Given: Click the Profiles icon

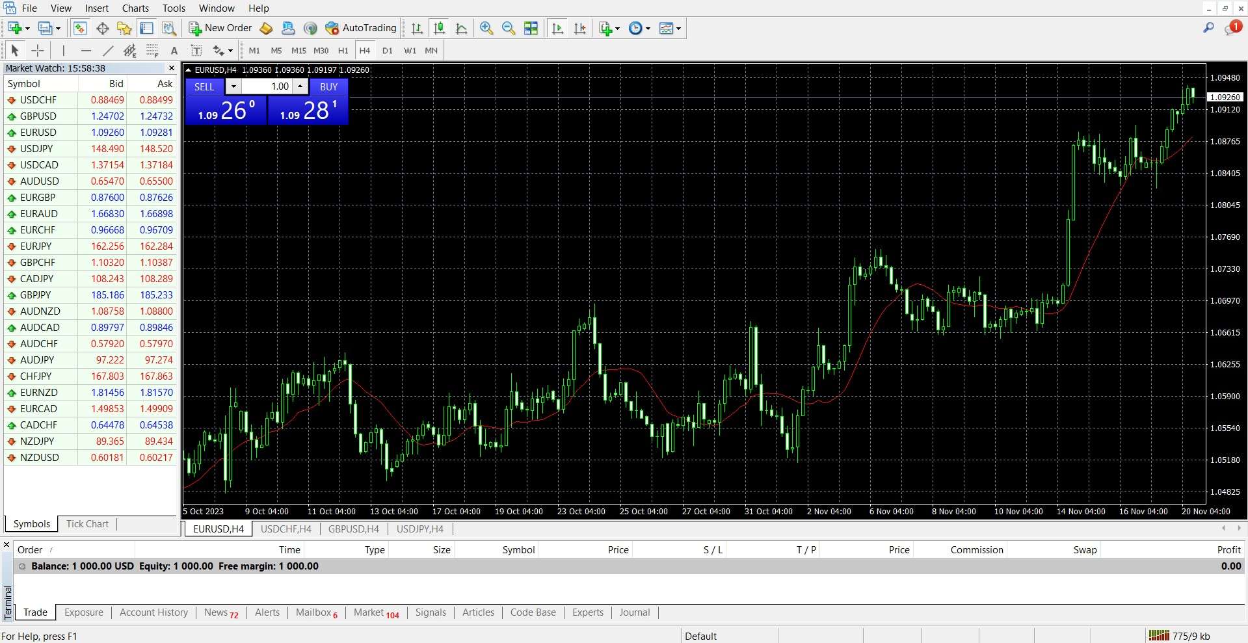Looking at the screenshot, I should [45, 28].
